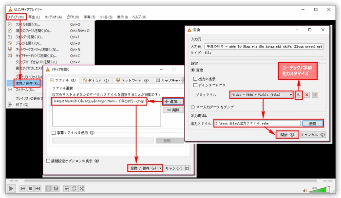Enable デインターレース checkbox
341x198 pixels.
click(x=195, y=85)
